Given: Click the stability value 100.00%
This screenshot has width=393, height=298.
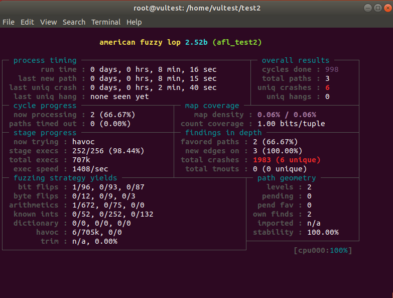Looking at the screenshot, I should tap(323, 232).
